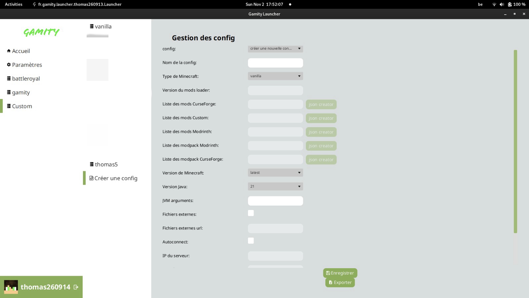The height and width of the screenshot is (298, 529).
Task: Open the Version Java dropdown
Action: pyautogui.click(x=275, y=186)
